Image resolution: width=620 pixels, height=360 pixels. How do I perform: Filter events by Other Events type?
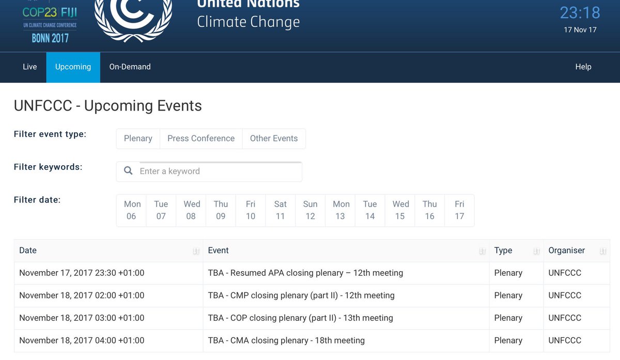point(274,138)
